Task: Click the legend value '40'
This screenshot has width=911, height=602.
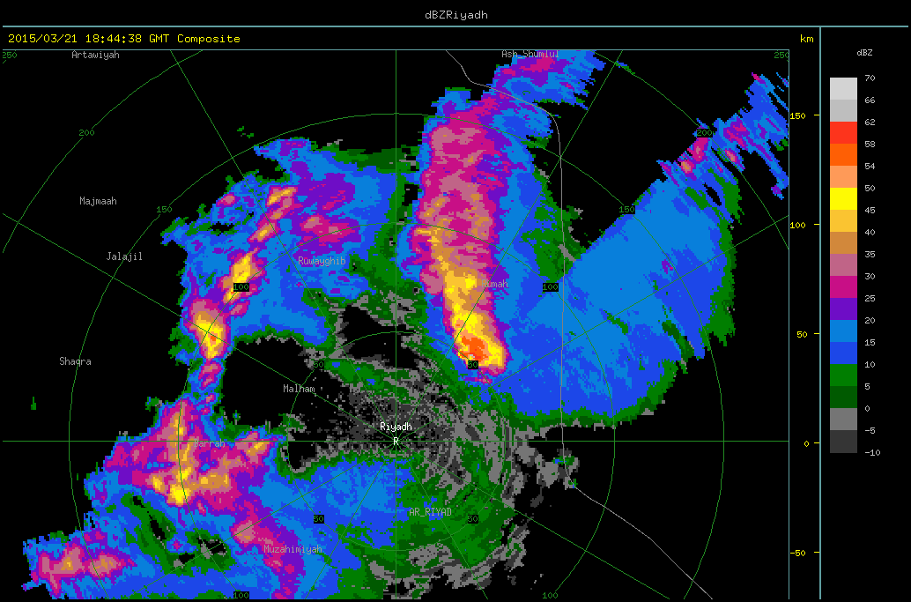Action: click(x=870, y=233)
